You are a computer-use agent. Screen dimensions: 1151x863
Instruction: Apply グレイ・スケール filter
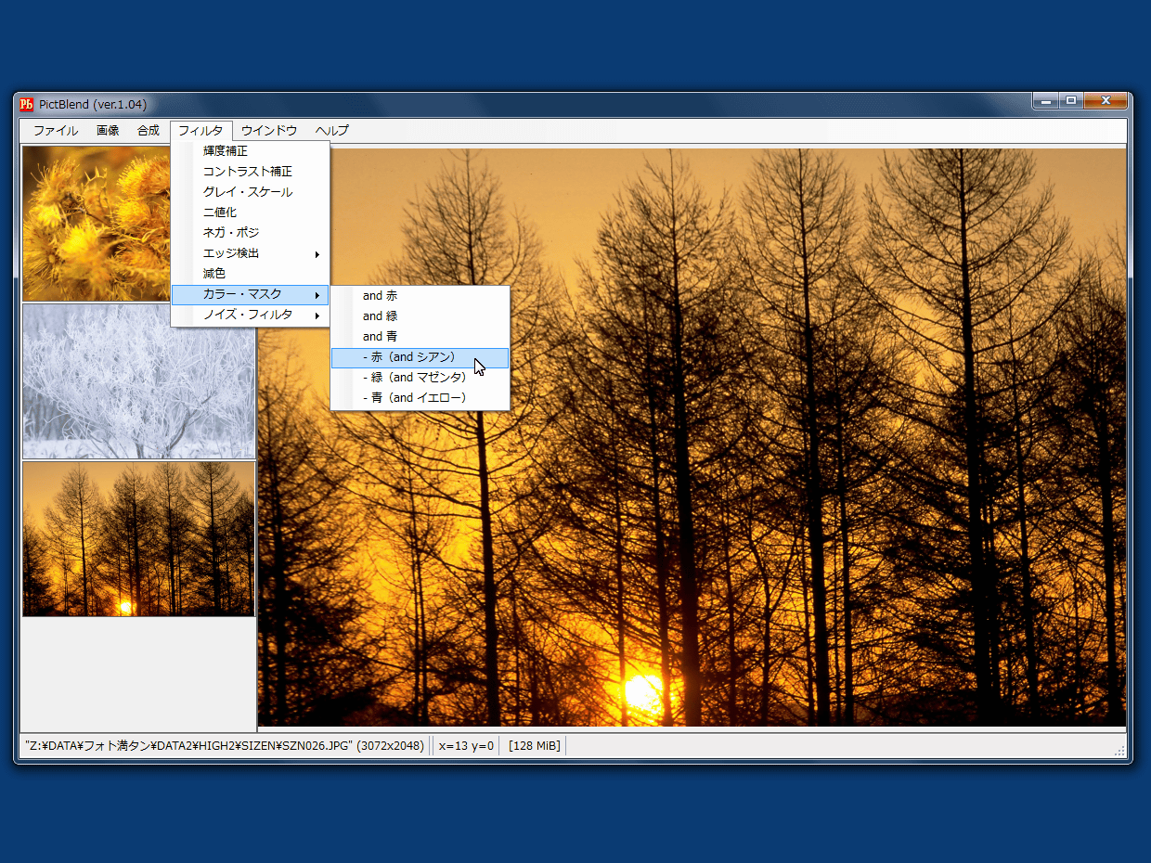(x=247, y=192)
